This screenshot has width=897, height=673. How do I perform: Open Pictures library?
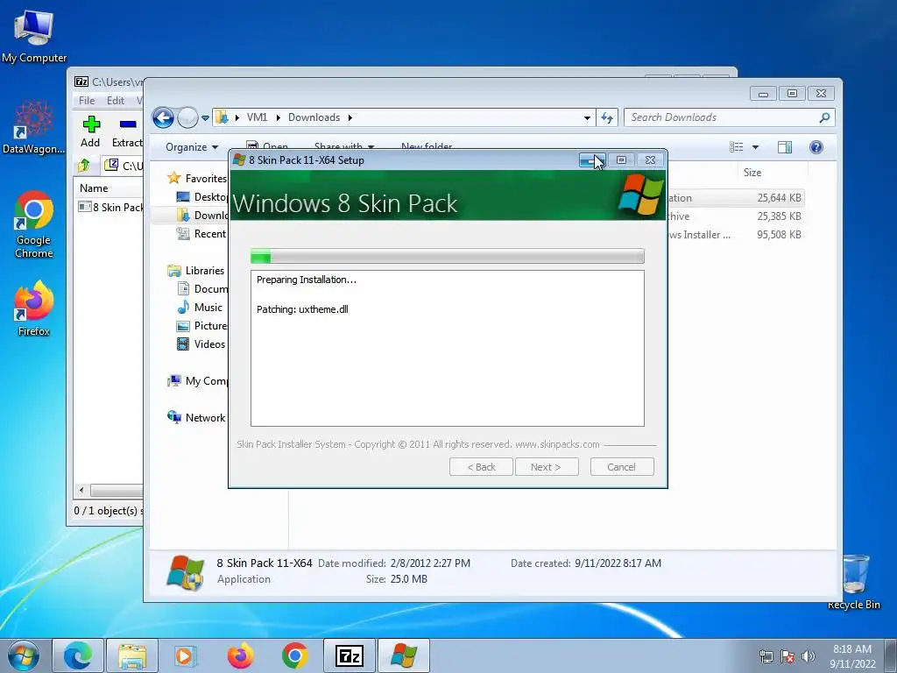click(202, 326)
